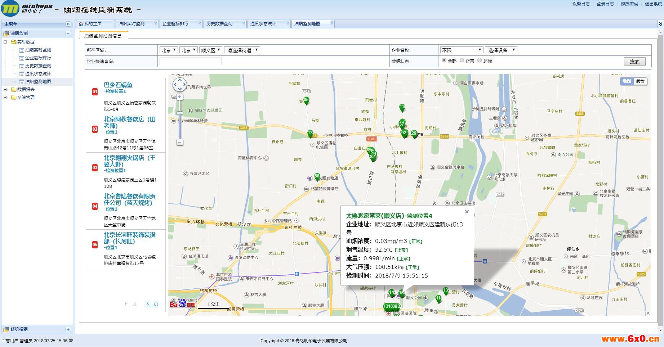Open 油烟实时监测 in the sidebar tree
664x347 pixels.
tap(38, 50)
